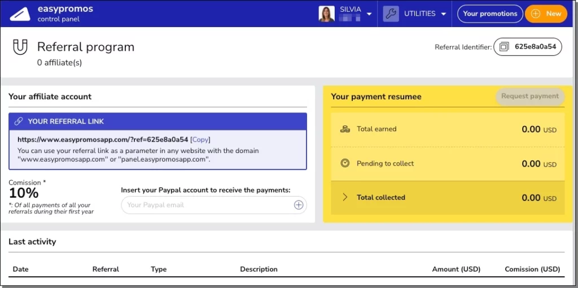Click the Referral program magnet icon
This screenshot has width=578, height=288.
(x=20, y=47)
